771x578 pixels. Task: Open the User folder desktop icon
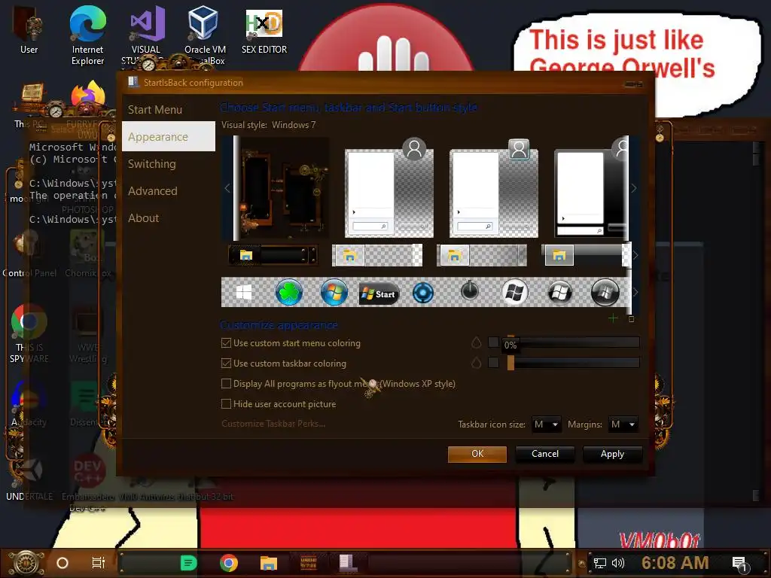click(x=29, y=29)
